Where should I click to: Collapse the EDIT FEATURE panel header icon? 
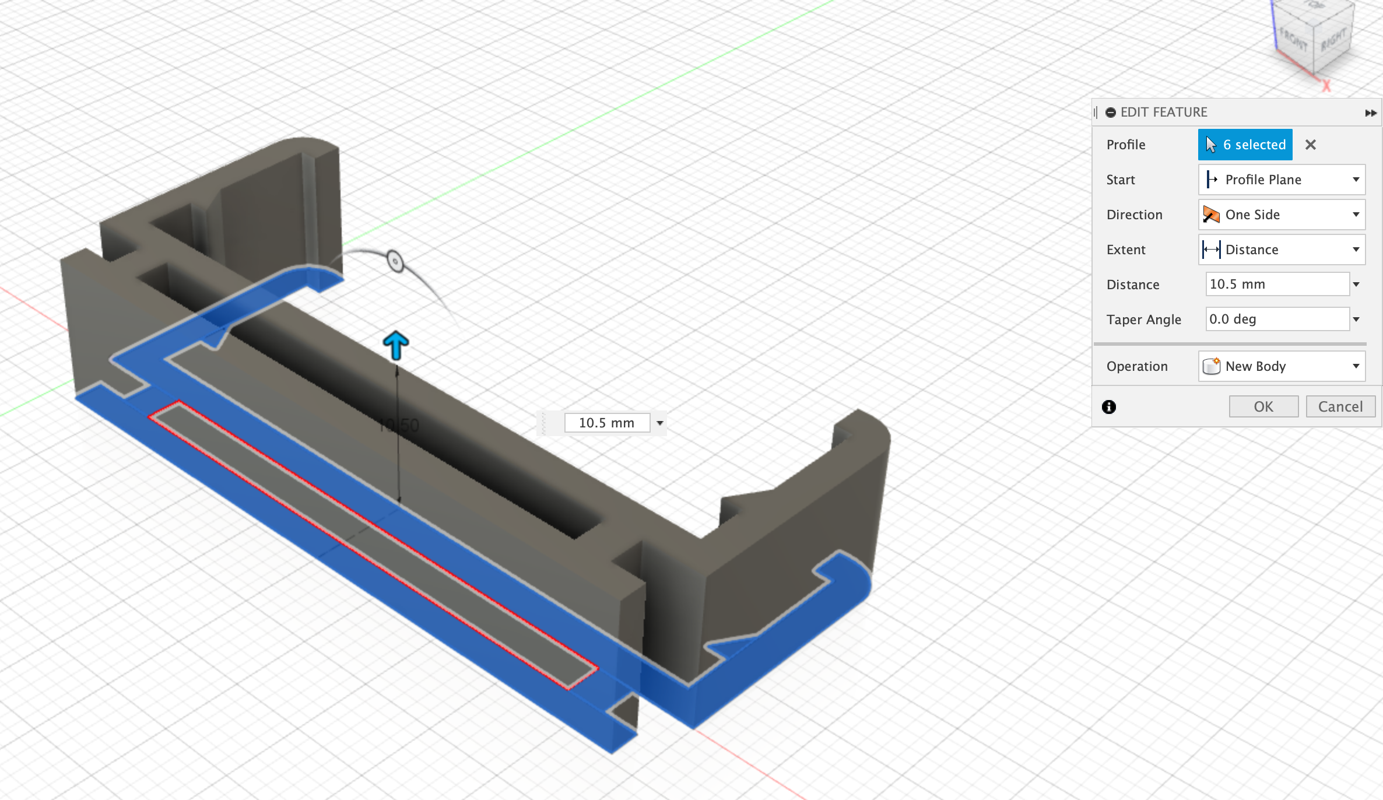1111,113
